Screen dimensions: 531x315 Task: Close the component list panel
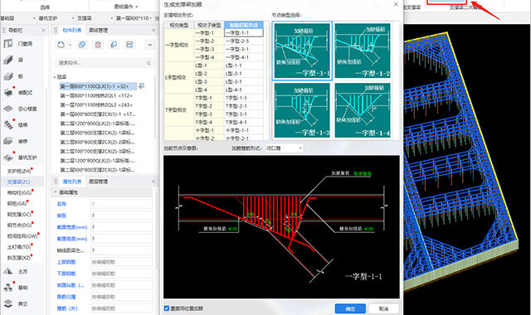tap(153, 31)
